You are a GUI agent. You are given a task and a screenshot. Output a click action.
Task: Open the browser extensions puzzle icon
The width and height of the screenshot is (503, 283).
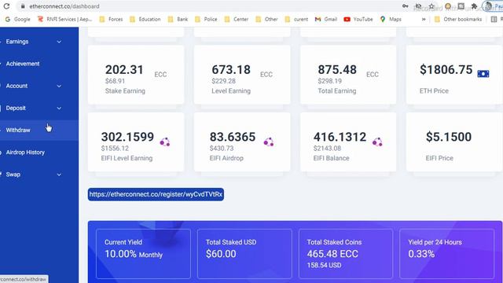pos(474,6)
